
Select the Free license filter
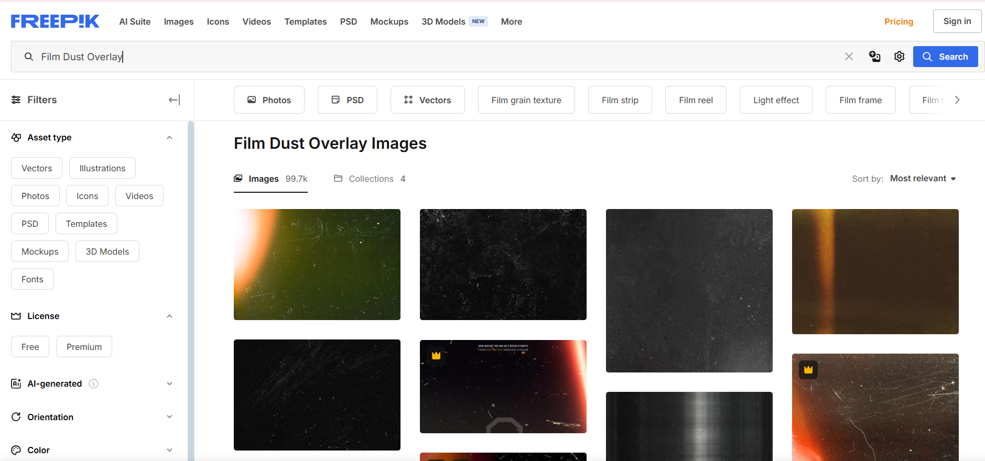point(30,347)
